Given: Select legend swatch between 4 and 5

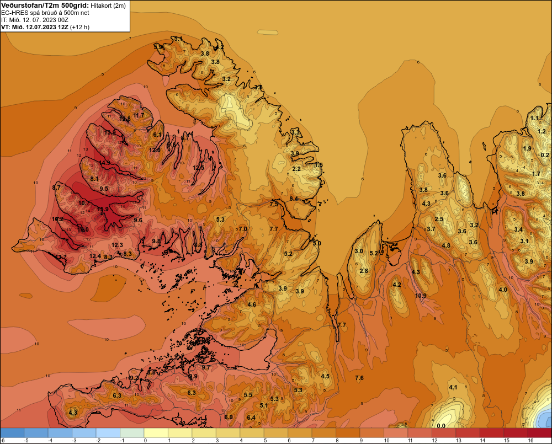Looking at the screenshot, I should pyautogui.click(x=252, y=432).
